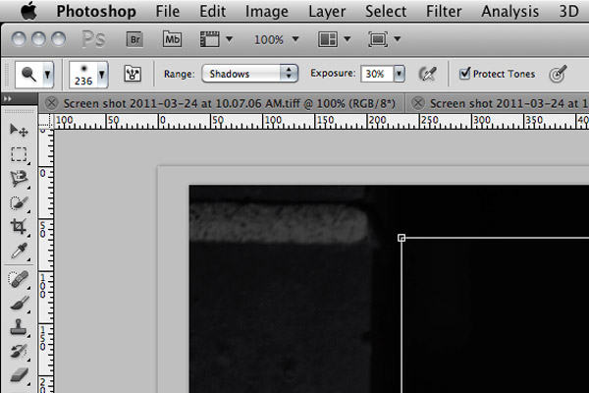
Task: Click the Exposure field showing 30%
Action: (x=377, y=74)
